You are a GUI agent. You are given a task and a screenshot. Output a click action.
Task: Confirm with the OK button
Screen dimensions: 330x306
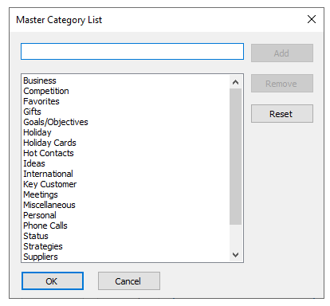tap(53, 280)
